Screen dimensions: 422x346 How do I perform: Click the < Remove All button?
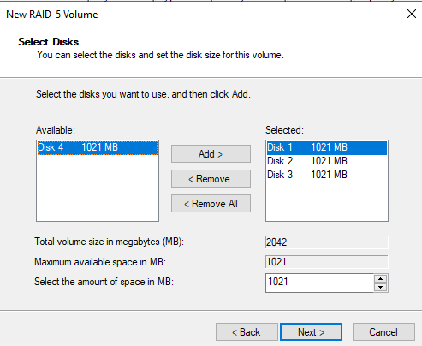pyautogui.click(x=211, y=204)
